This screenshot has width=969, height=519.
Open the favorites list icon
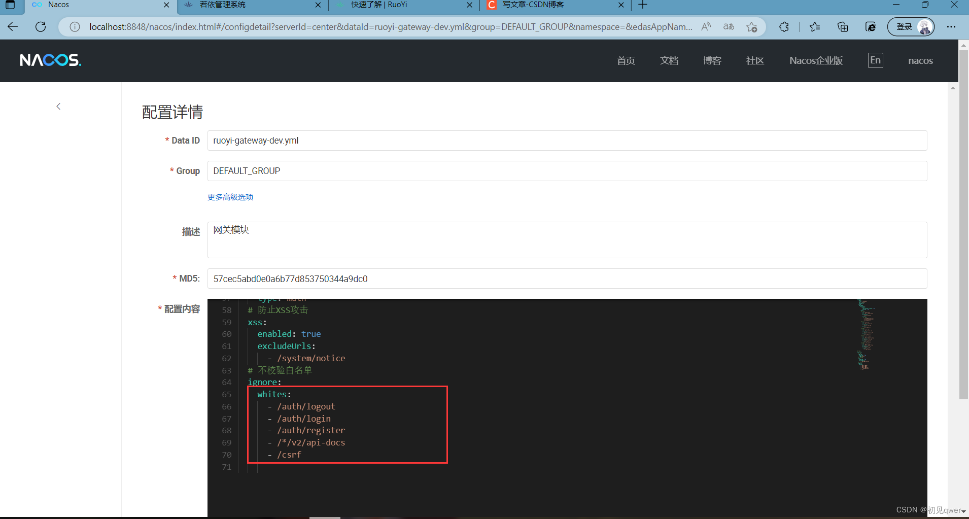click(x=815, y=27)
